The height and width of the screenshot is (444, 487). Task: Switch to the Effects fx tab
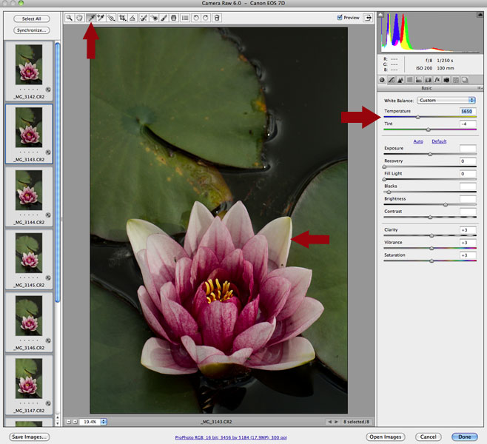click(x=437, y=80)
